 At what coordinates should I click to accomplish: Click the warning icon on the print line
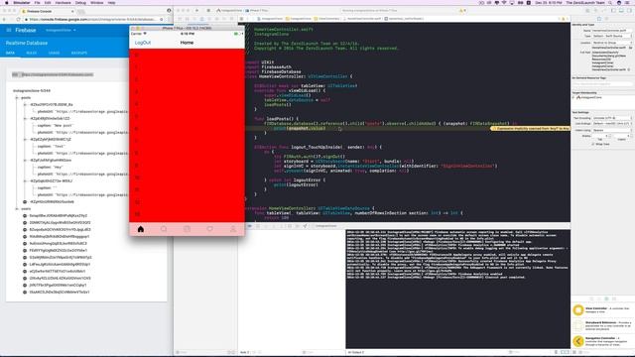point(494,128)
